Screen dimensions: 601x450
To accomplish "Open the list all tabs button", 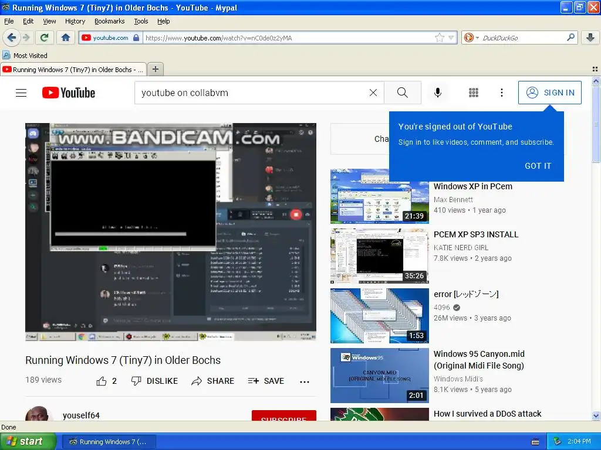I will (595, 69).
